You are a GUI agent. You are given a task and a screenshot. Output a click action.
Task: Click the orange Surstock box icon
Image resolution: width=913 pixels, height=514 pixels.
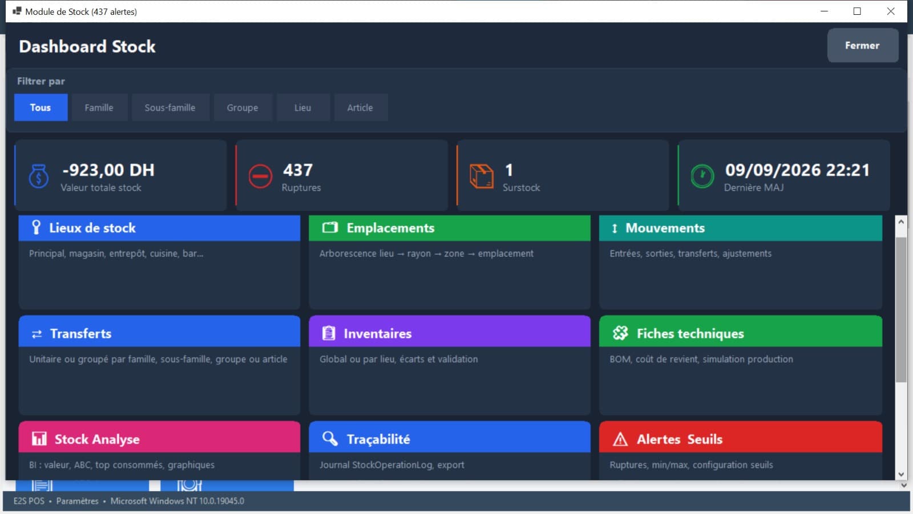[x=481, y=176]
